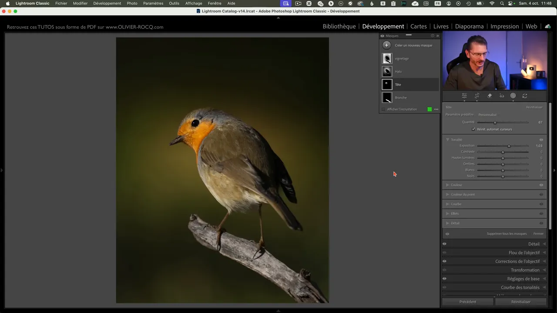Image resolution: width=557 pixels, height=313 pixels.
Task: Click the Précédent button
Action: point(468,302)
